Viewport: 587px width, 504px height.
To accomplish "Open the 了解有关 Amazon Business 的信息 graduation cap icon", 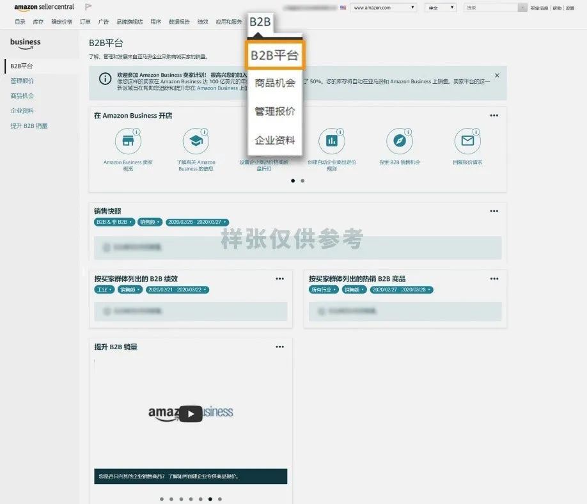I will click(x=196, y=141).
